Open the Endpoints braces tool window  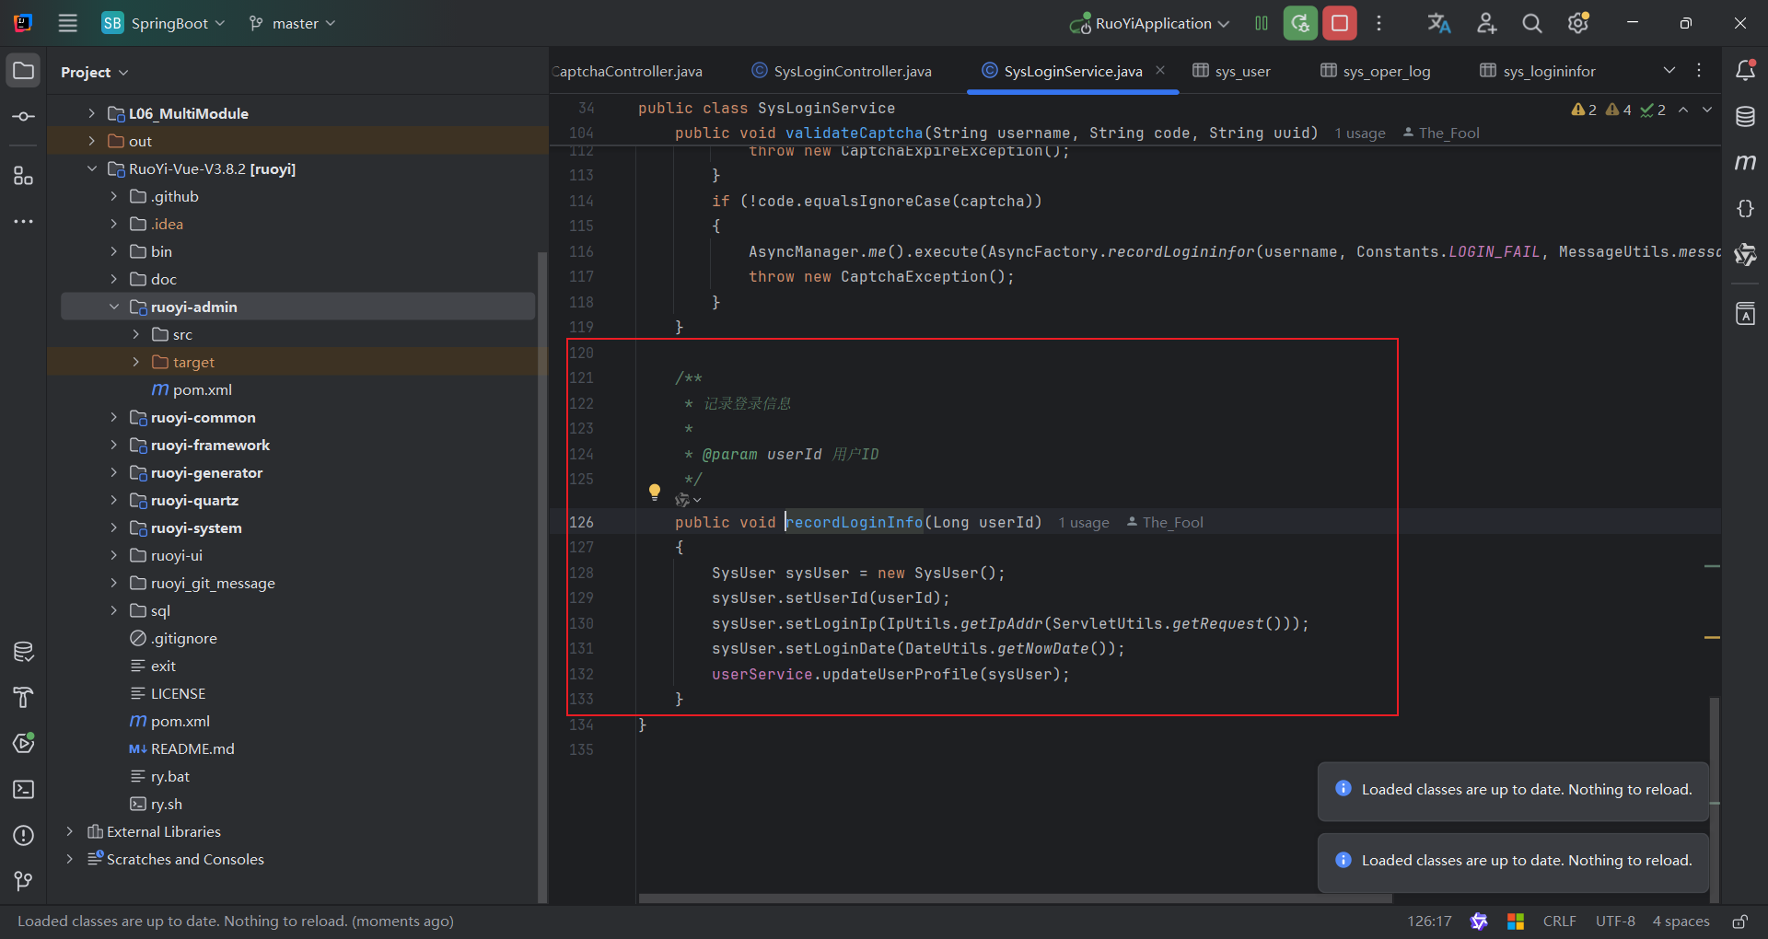(x=1745, y=209)
